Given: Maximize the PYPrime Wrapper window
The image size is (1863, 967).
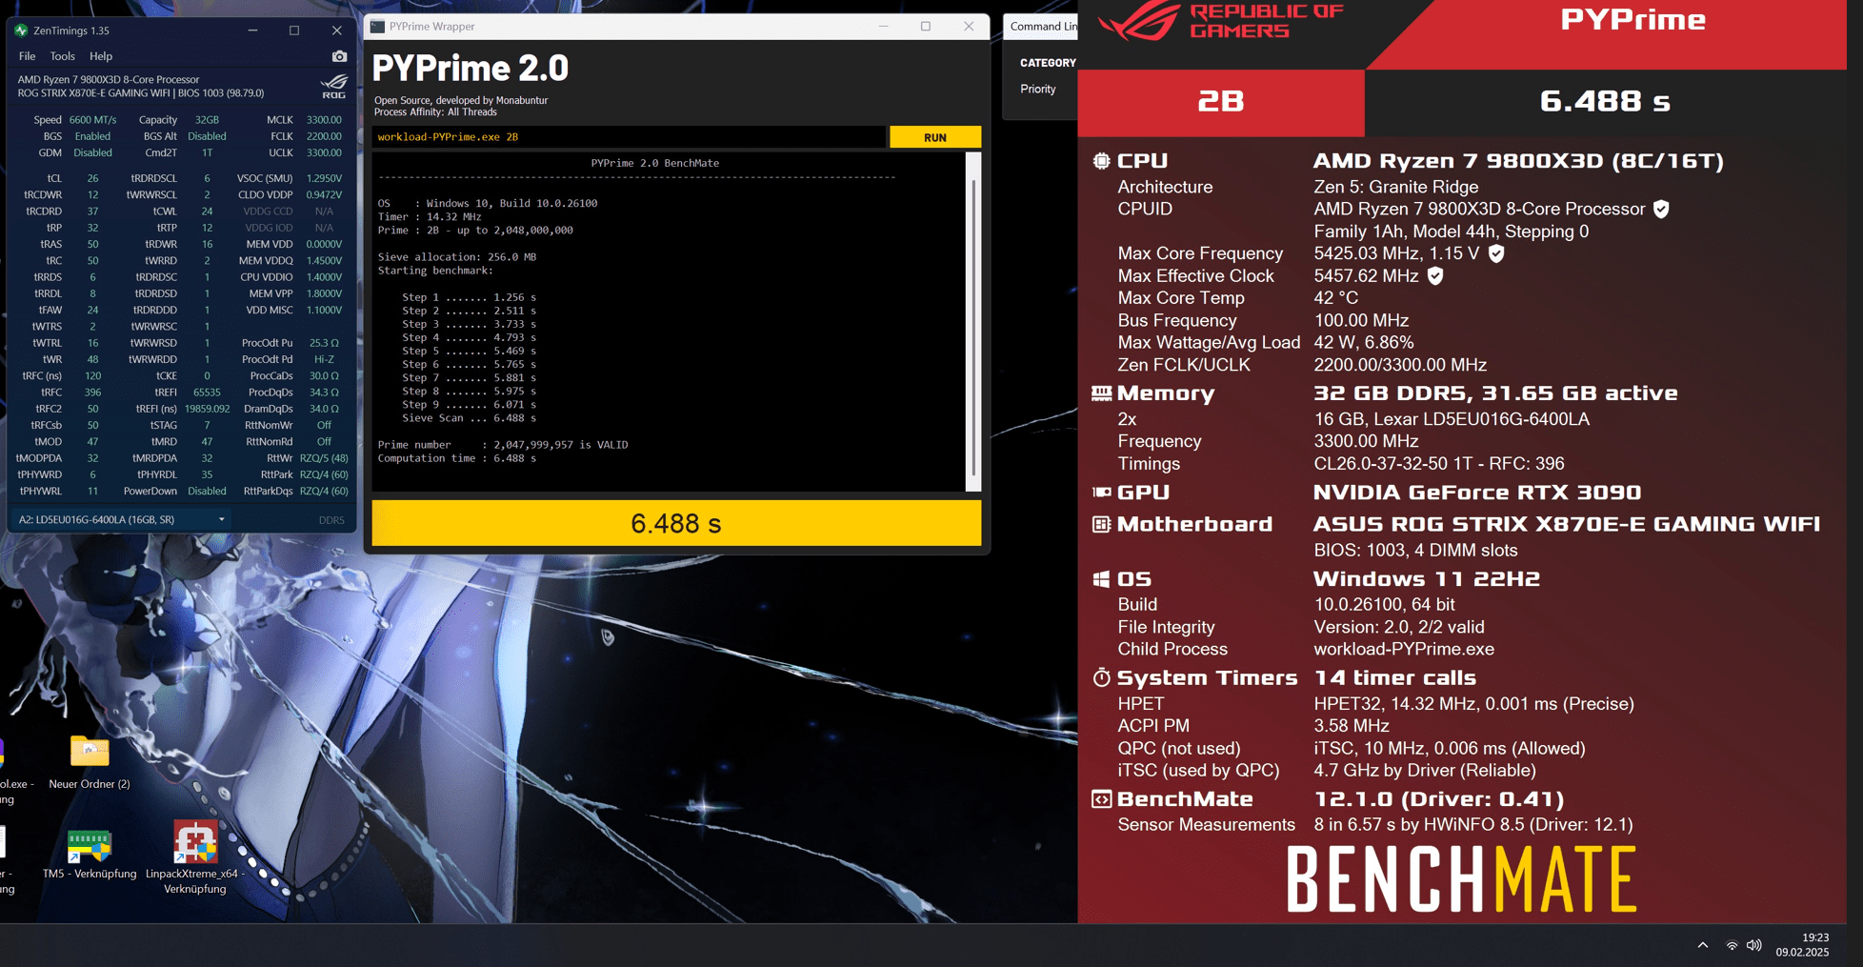Looking at the screenshot, I should 926,27.
